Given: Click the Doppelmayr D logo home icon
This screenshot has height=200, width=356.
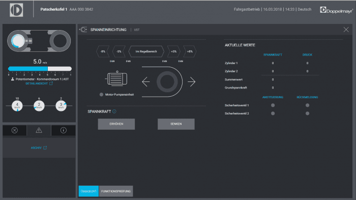Looking at the screenshot, I should [16, 10].
